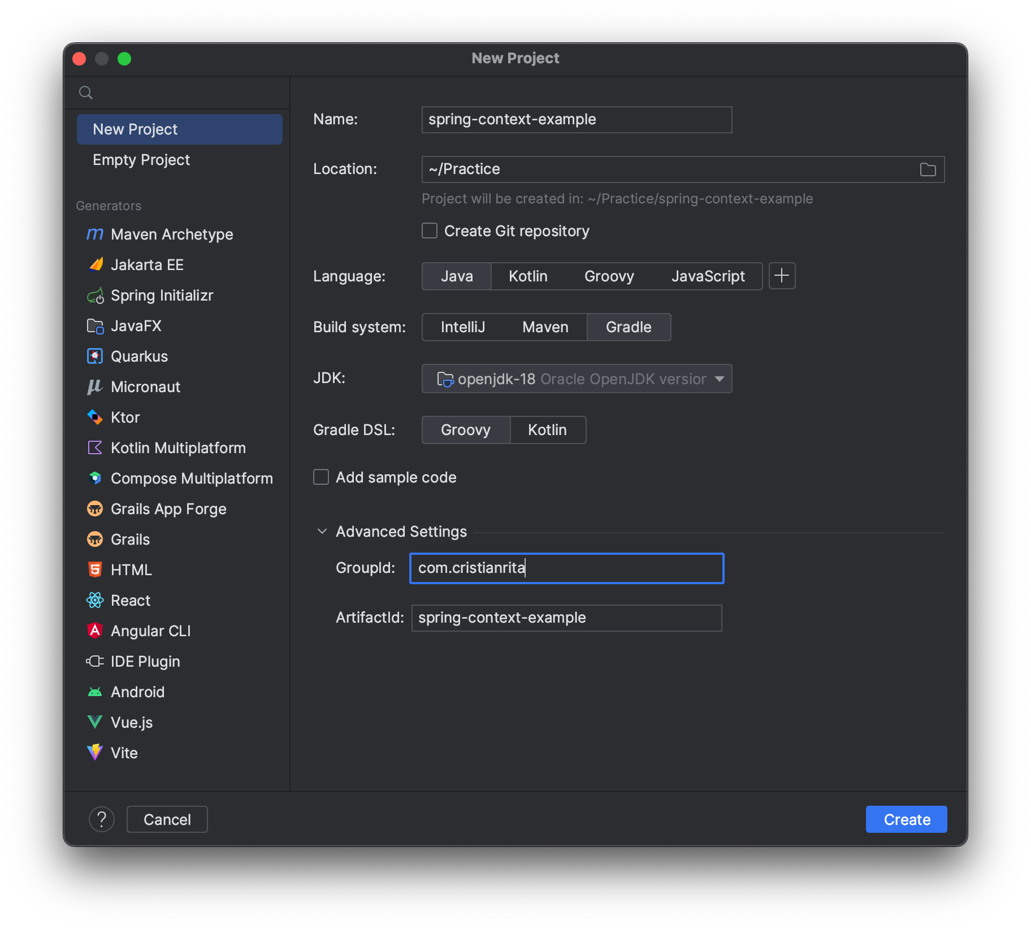Tick the Add sample code checkbox
The height and width of the screenshot is (930, 1031).
321,477
